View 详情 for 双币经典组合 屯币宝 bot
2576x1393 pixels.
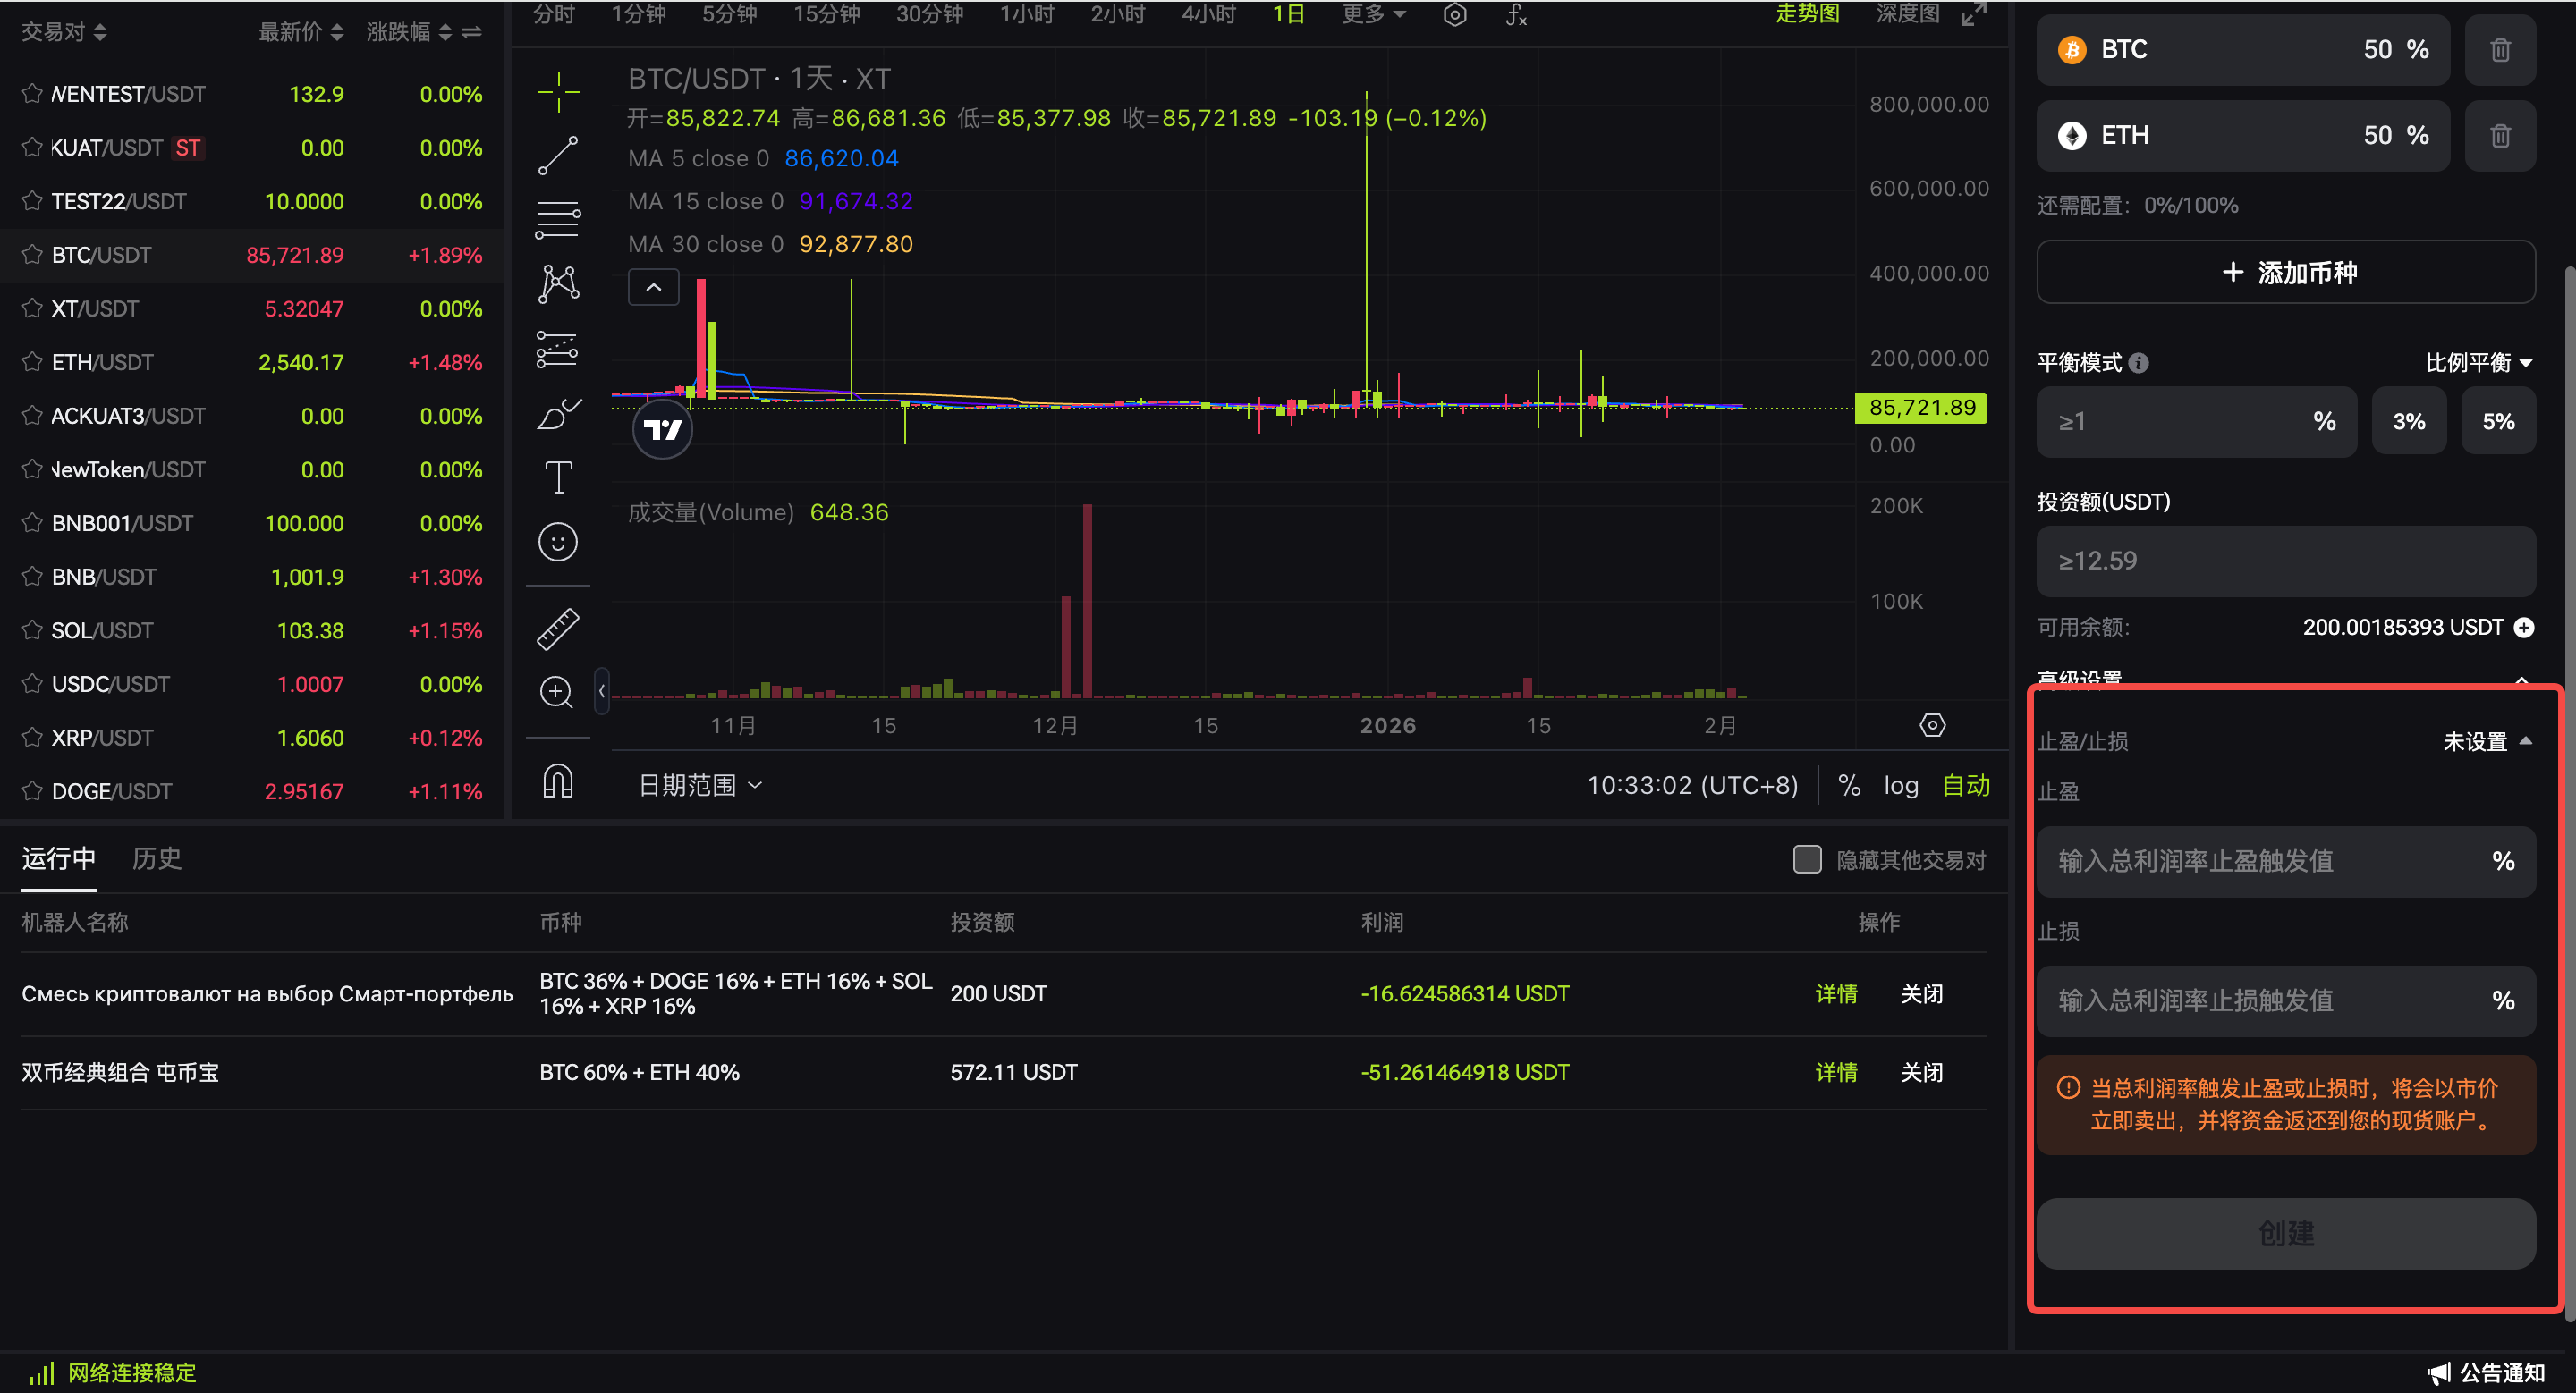(1836, 1073)
